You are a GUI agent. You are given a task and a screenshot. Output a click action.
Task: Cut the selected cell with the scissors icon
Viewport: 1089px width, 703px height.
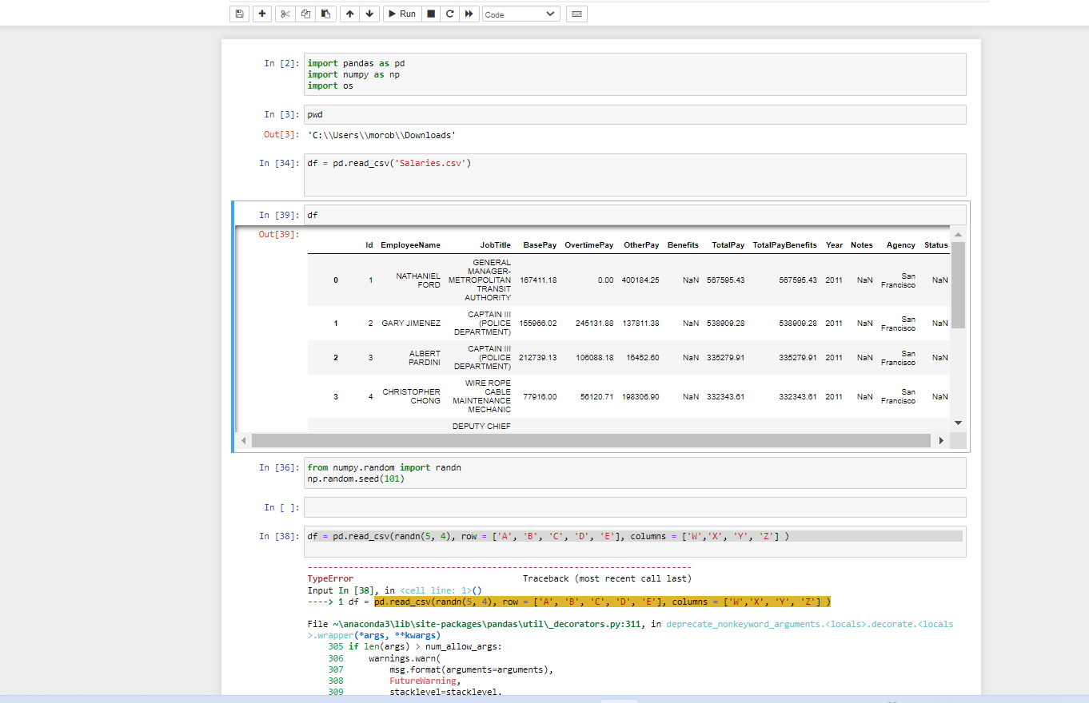tap(285, 14)
